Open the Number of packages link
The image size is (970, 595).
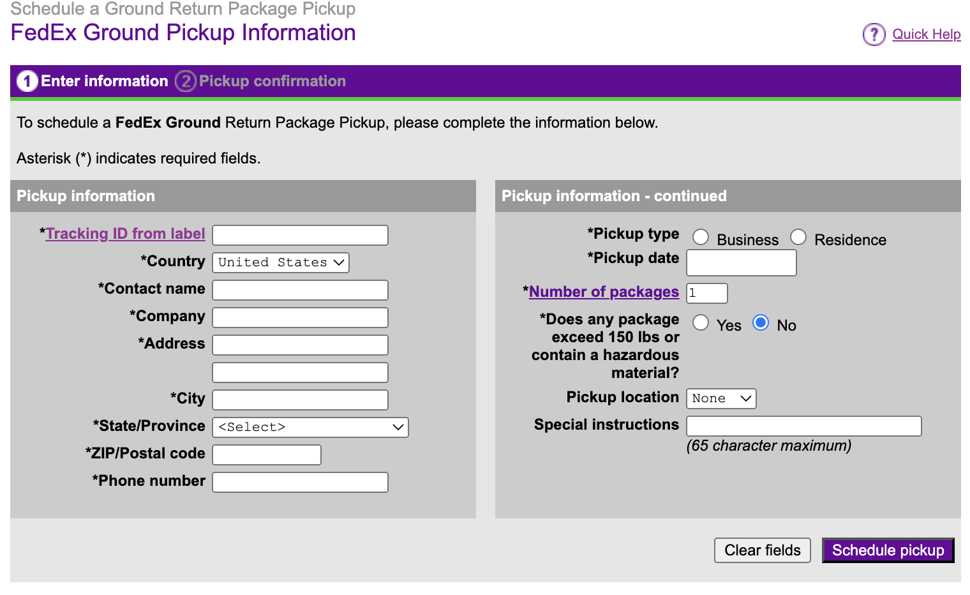[x=604, y=292]
